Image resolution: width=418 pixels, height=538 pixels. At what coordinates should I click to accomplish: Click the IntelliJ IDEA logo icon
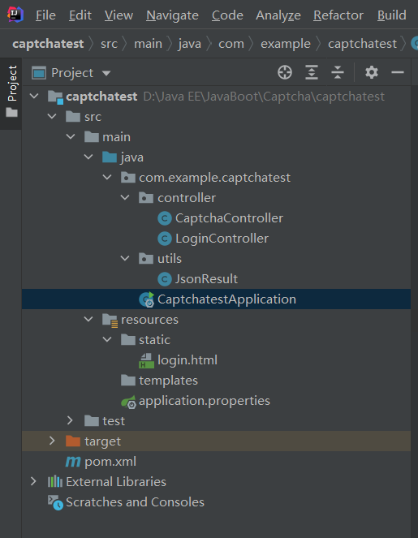15,15
